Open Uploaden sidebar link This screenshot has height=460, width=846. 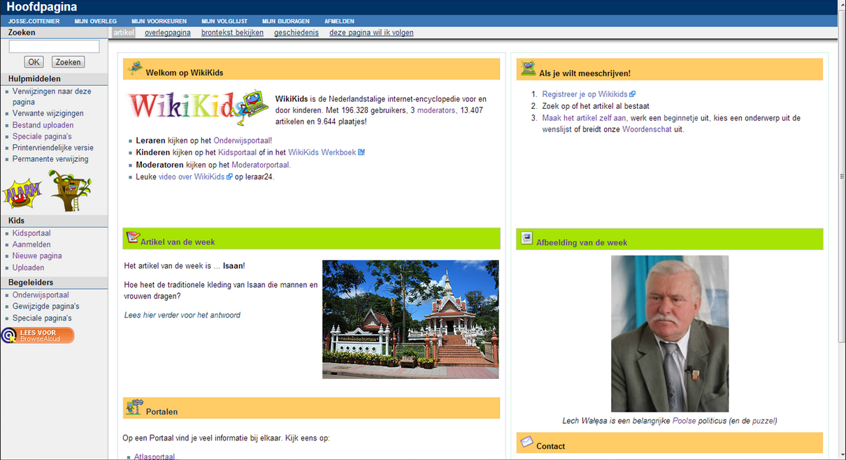28,267
